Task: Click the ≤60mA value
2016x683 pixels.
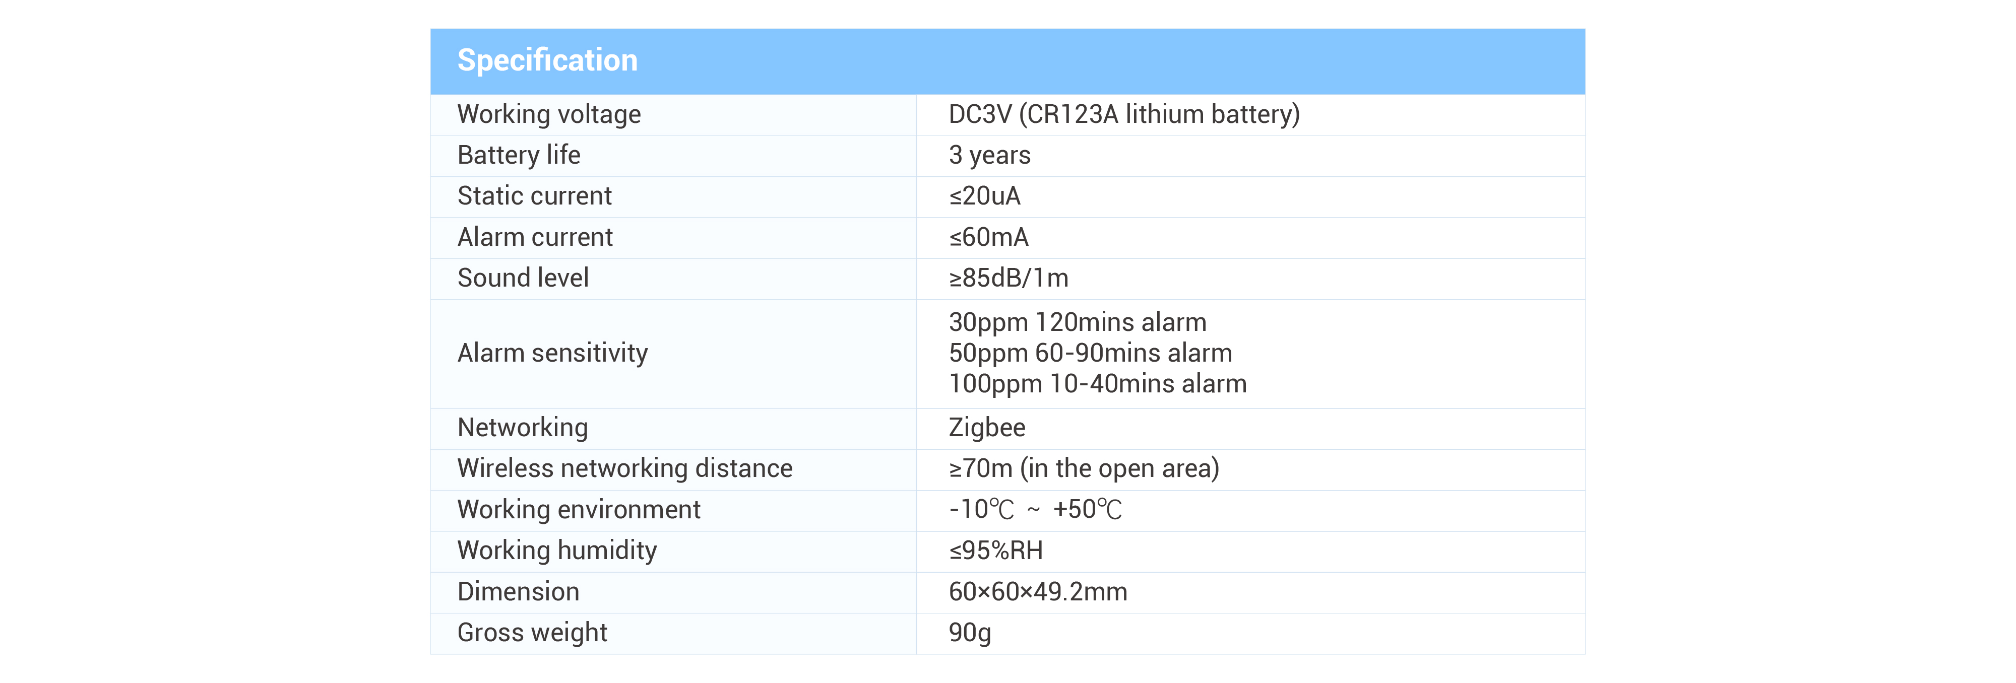Action: point(988,238)
